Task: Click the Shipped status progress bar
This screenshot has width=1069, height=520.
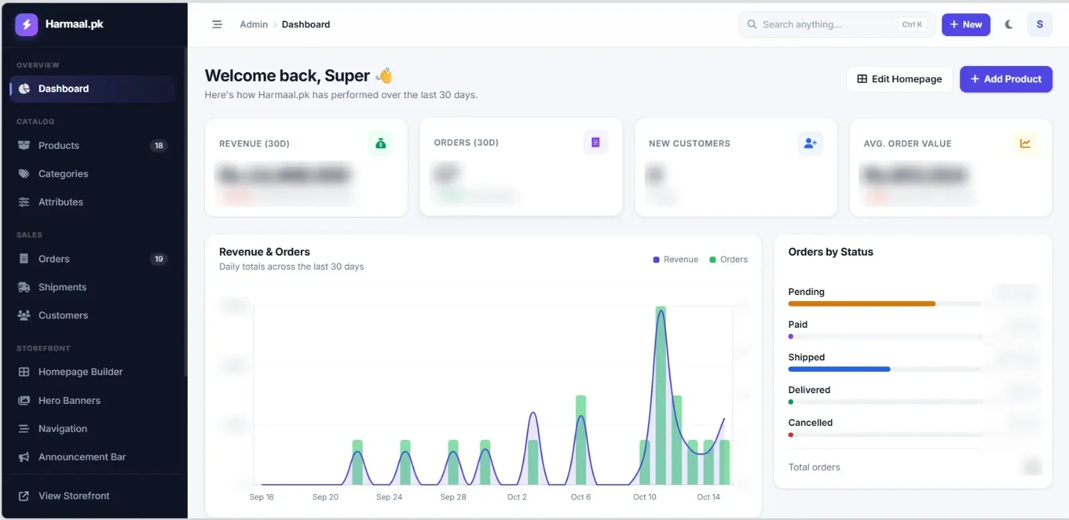Action: (885, 369)
